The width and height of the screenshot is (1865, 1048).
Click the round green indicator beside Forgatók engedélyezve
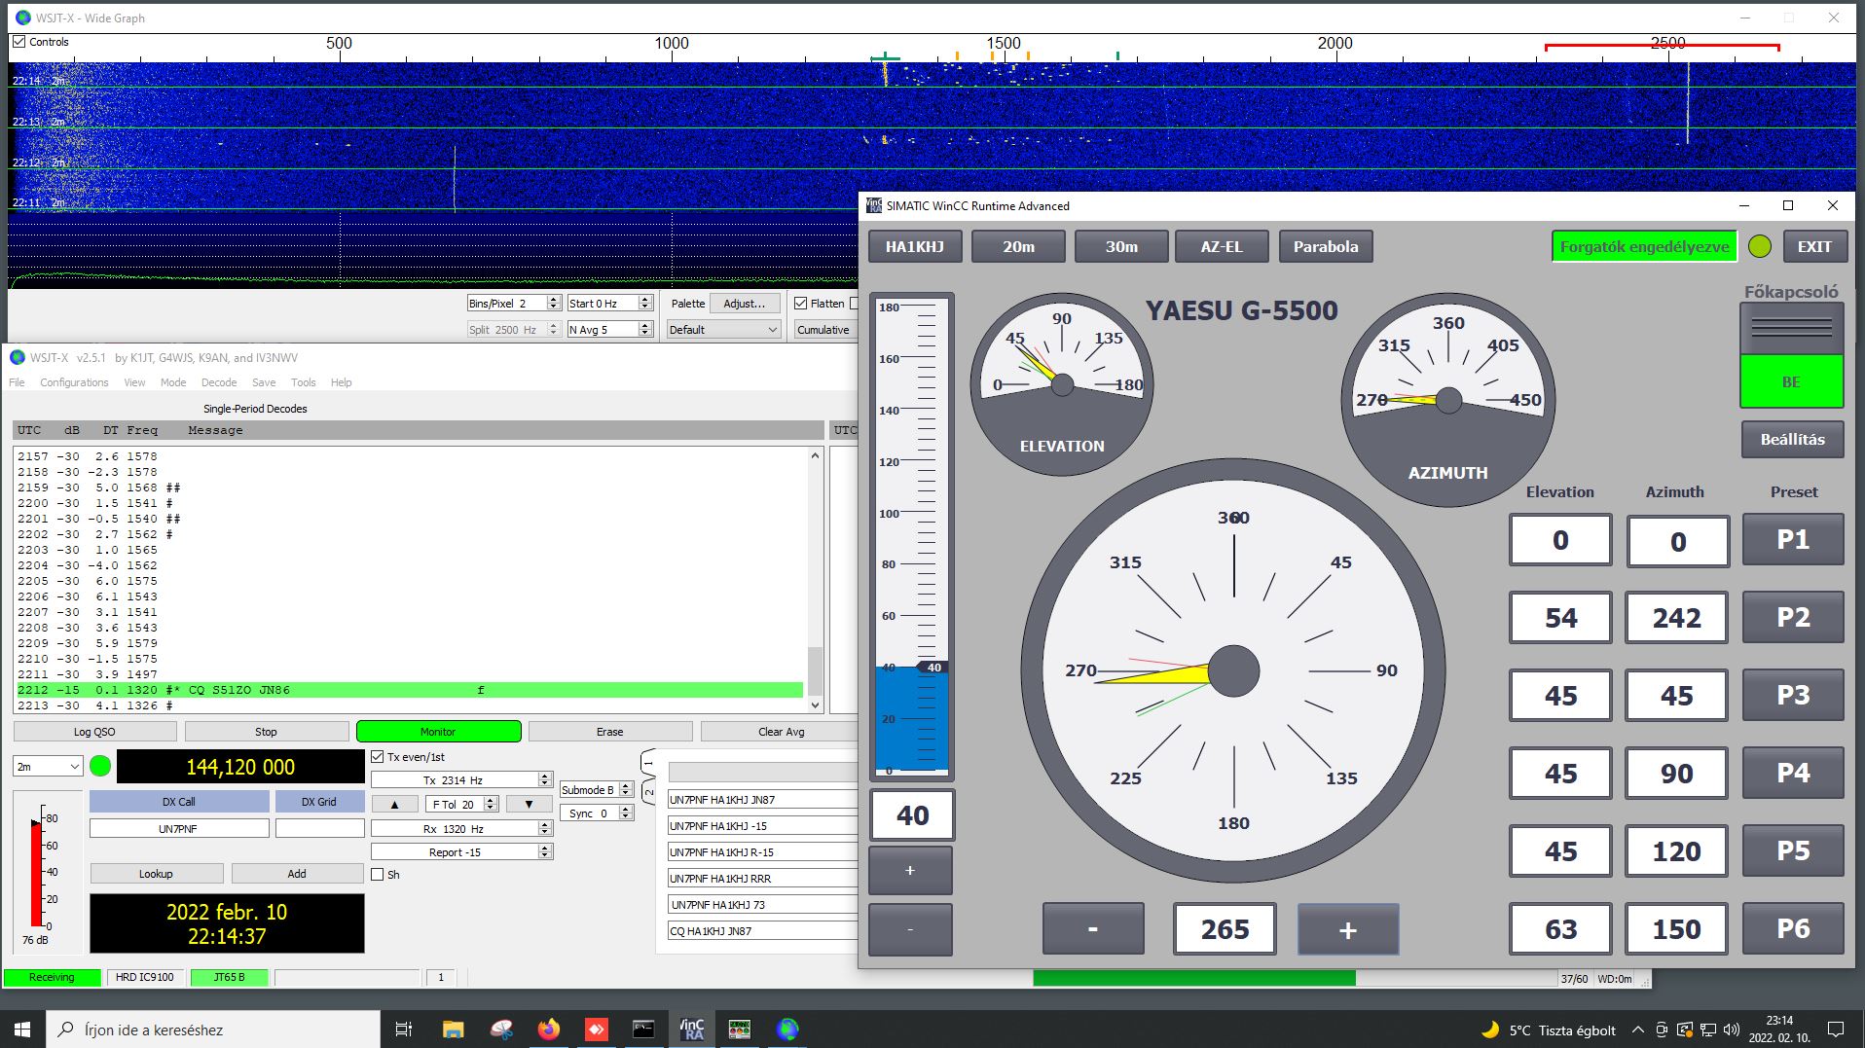(1760, 247)
